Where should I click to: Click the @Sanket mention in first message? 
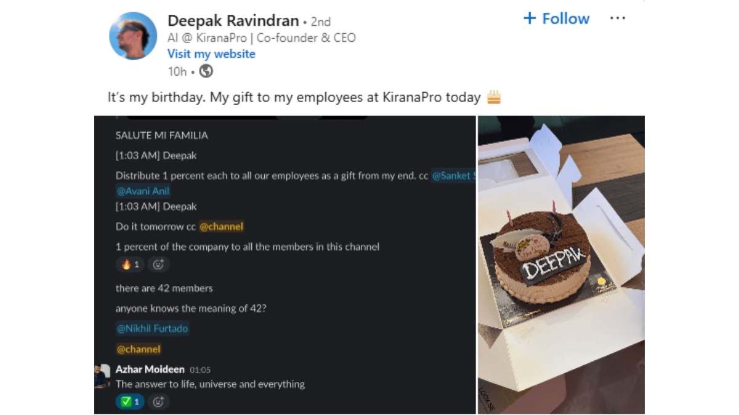point(454,176)
